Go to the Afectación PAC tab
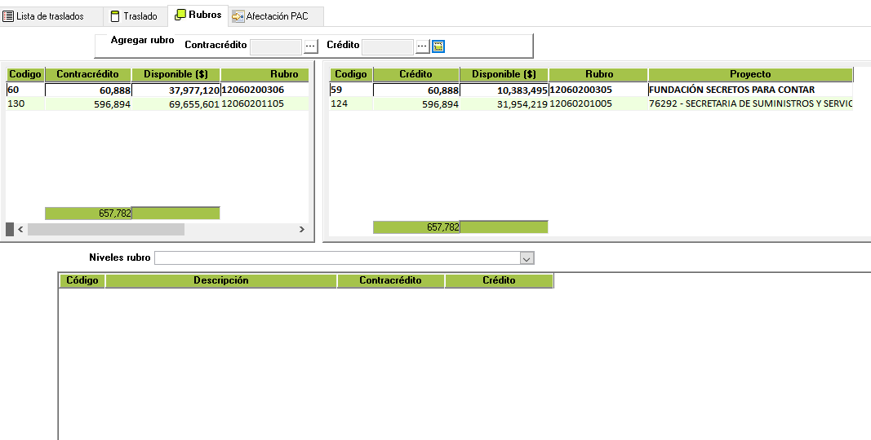The image size is (871, 440). (x=276, y=16)
